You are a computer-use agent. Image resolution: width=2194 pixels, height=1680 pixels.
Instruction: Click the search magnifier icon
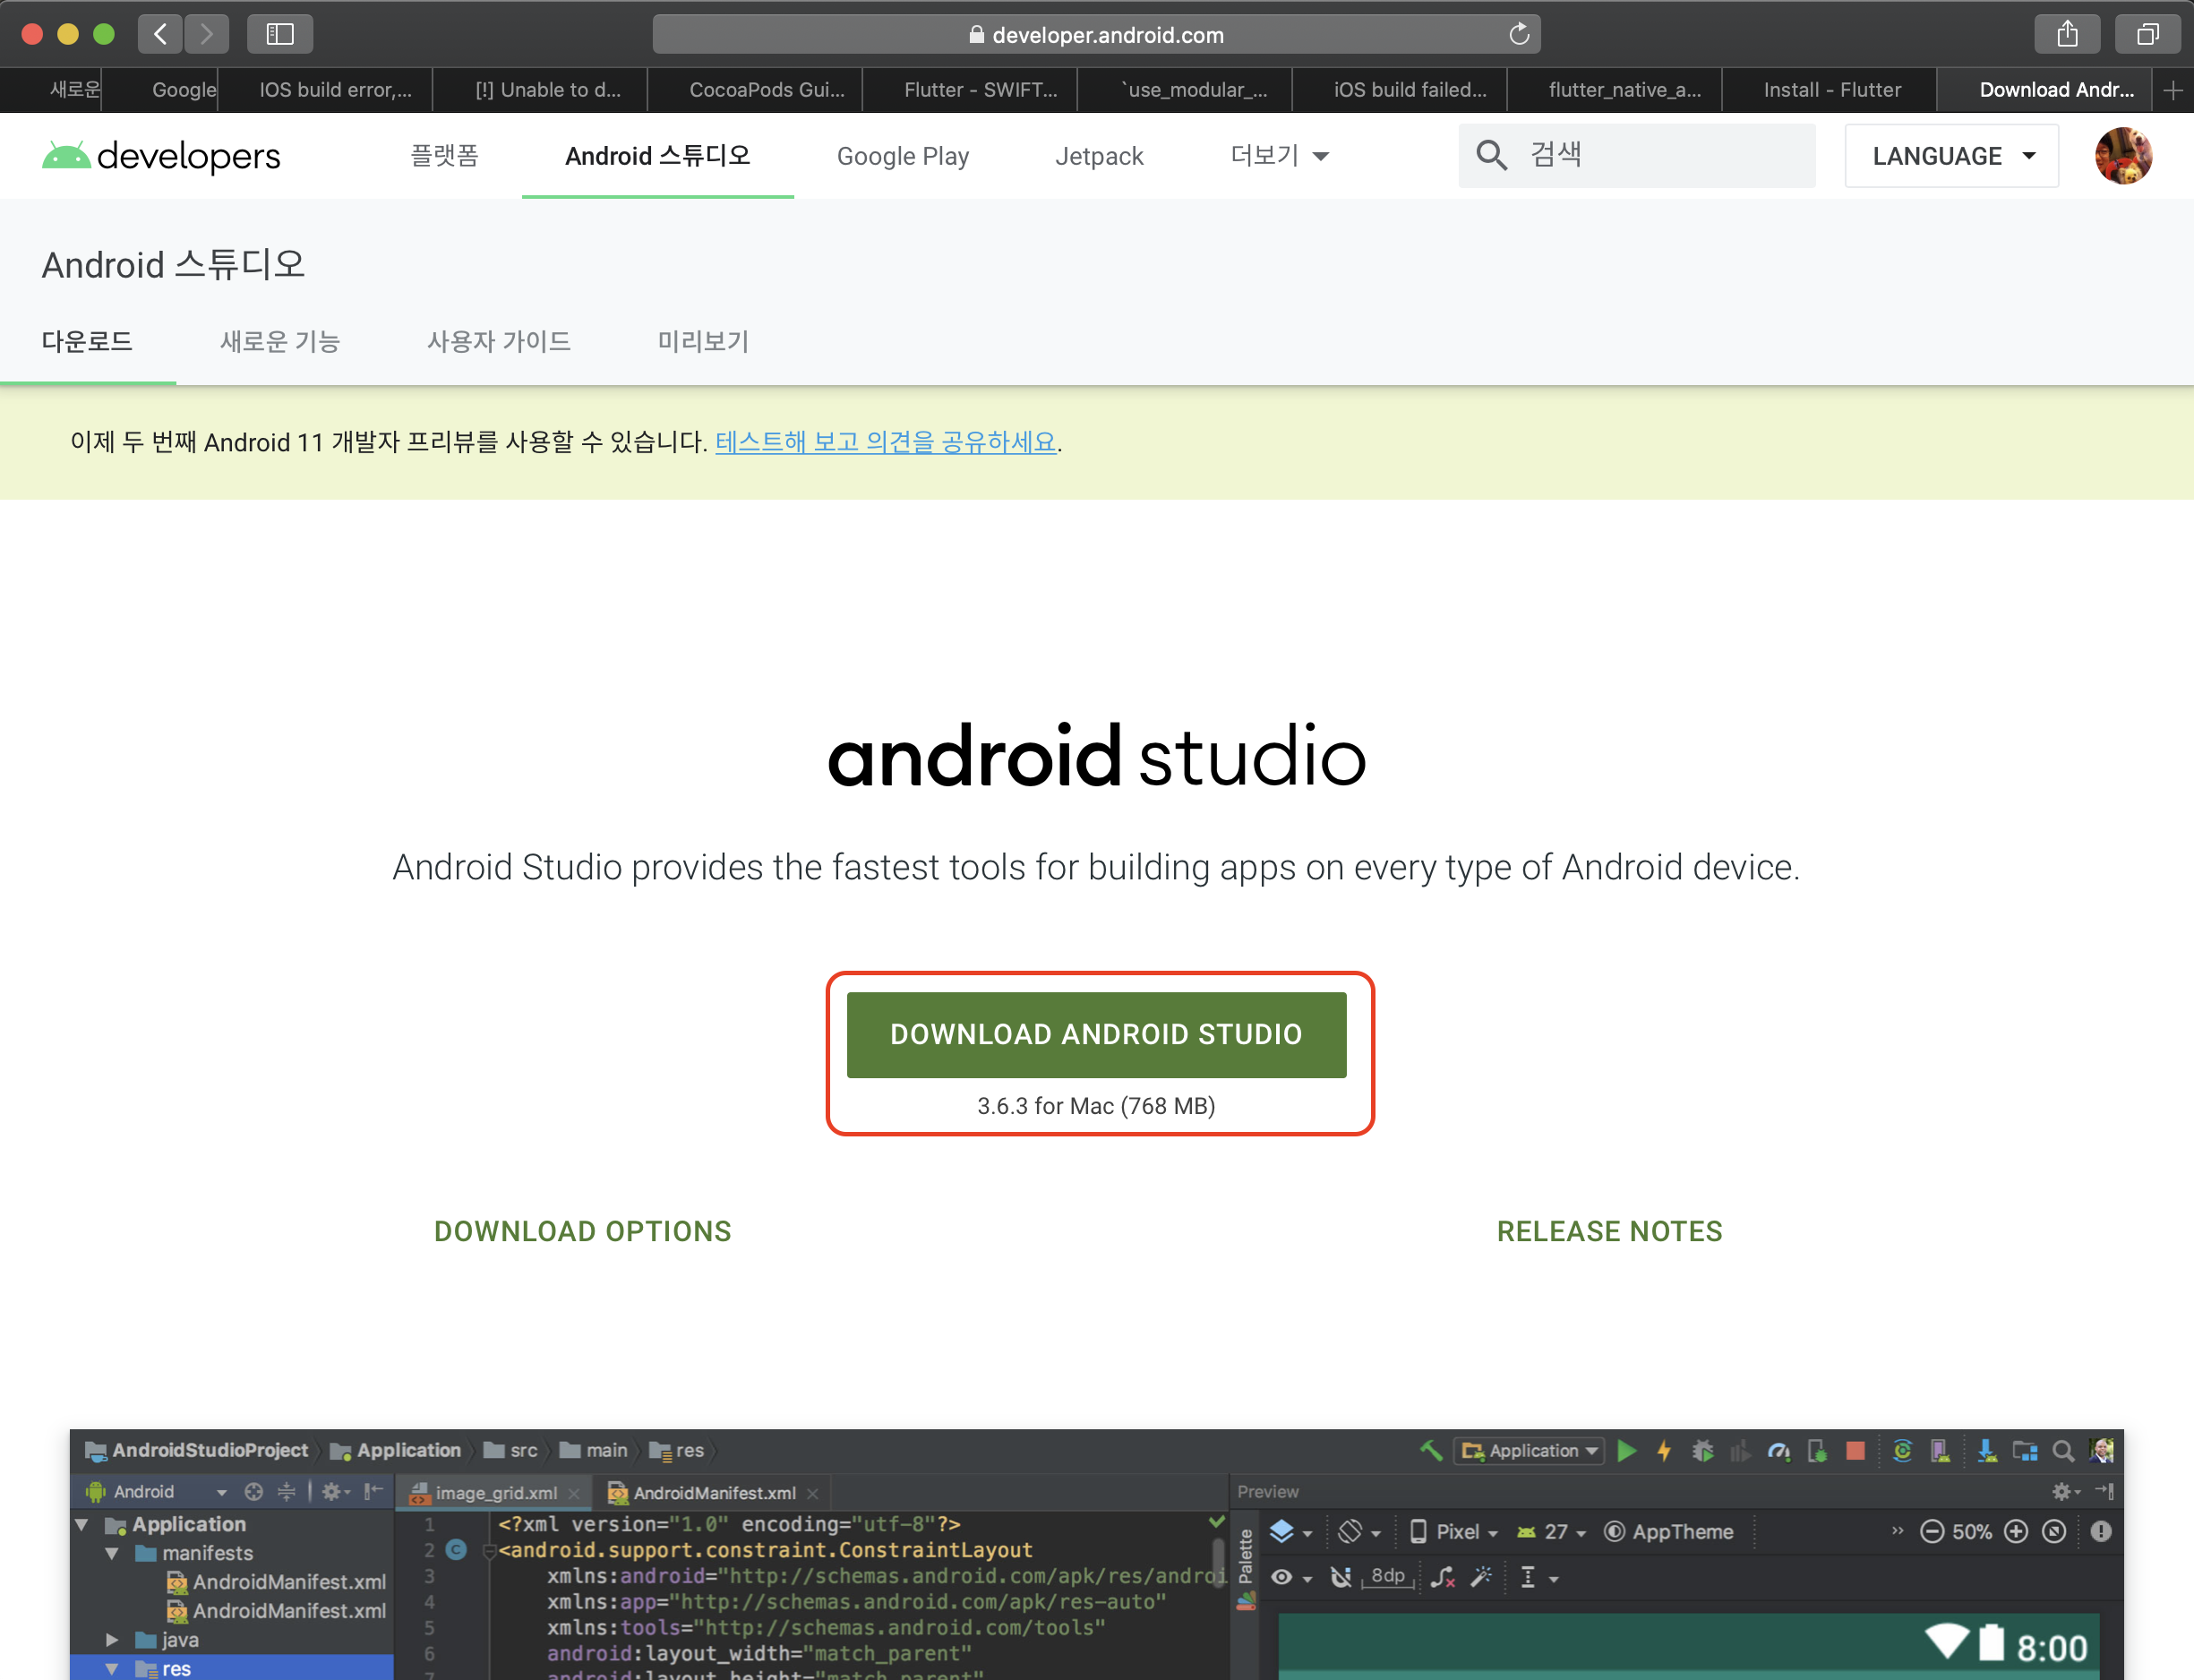(x=1491, y=155)
